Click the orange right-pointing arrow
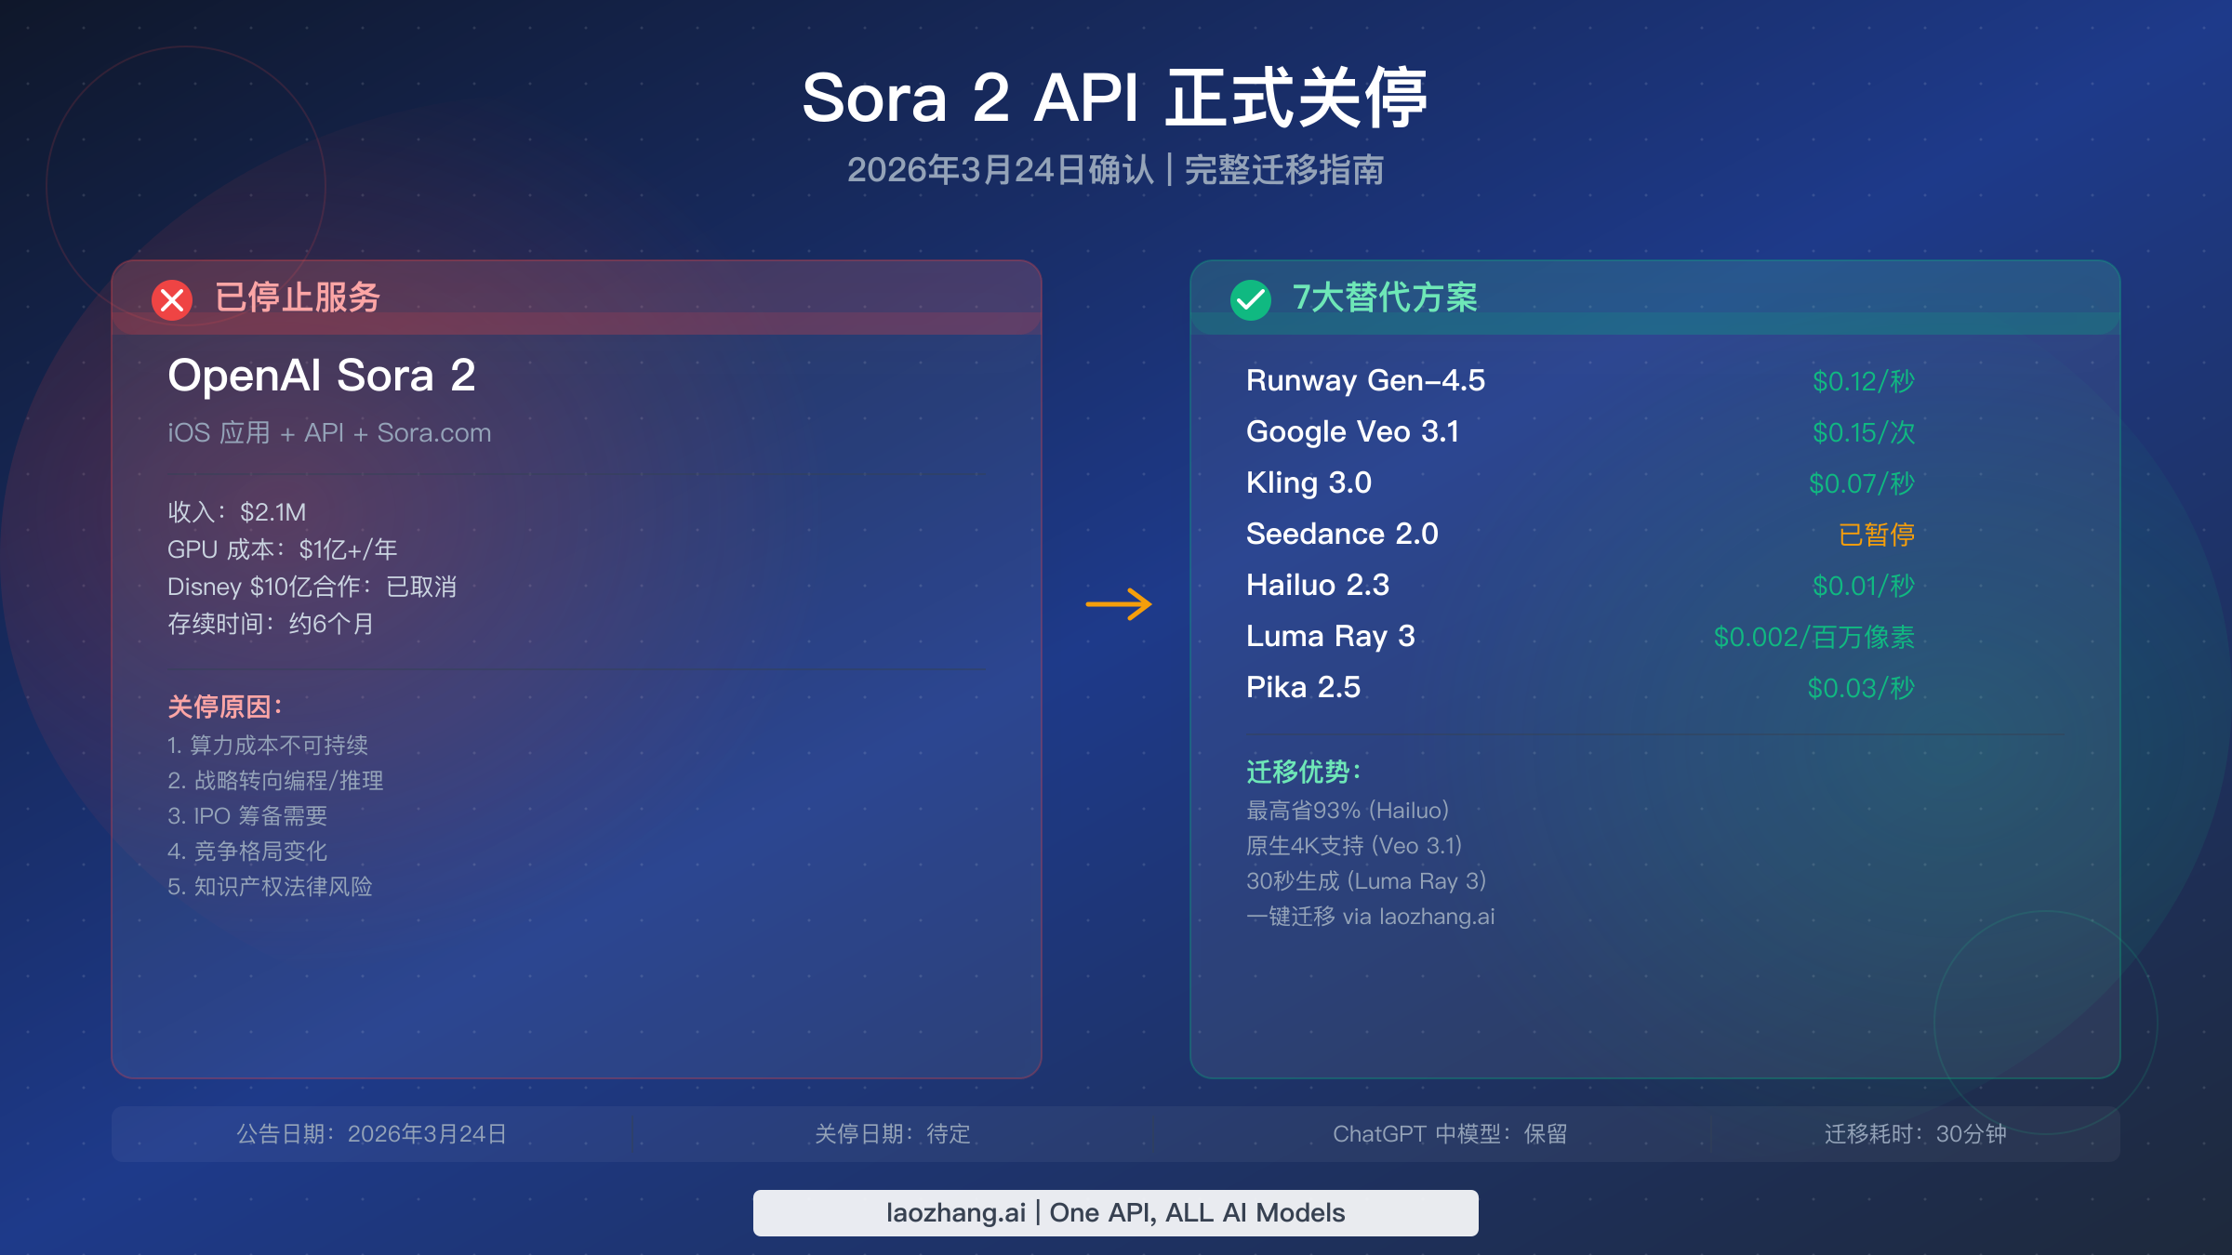This screenshot has width=2232, height=1255. (x=1119, y=604)
